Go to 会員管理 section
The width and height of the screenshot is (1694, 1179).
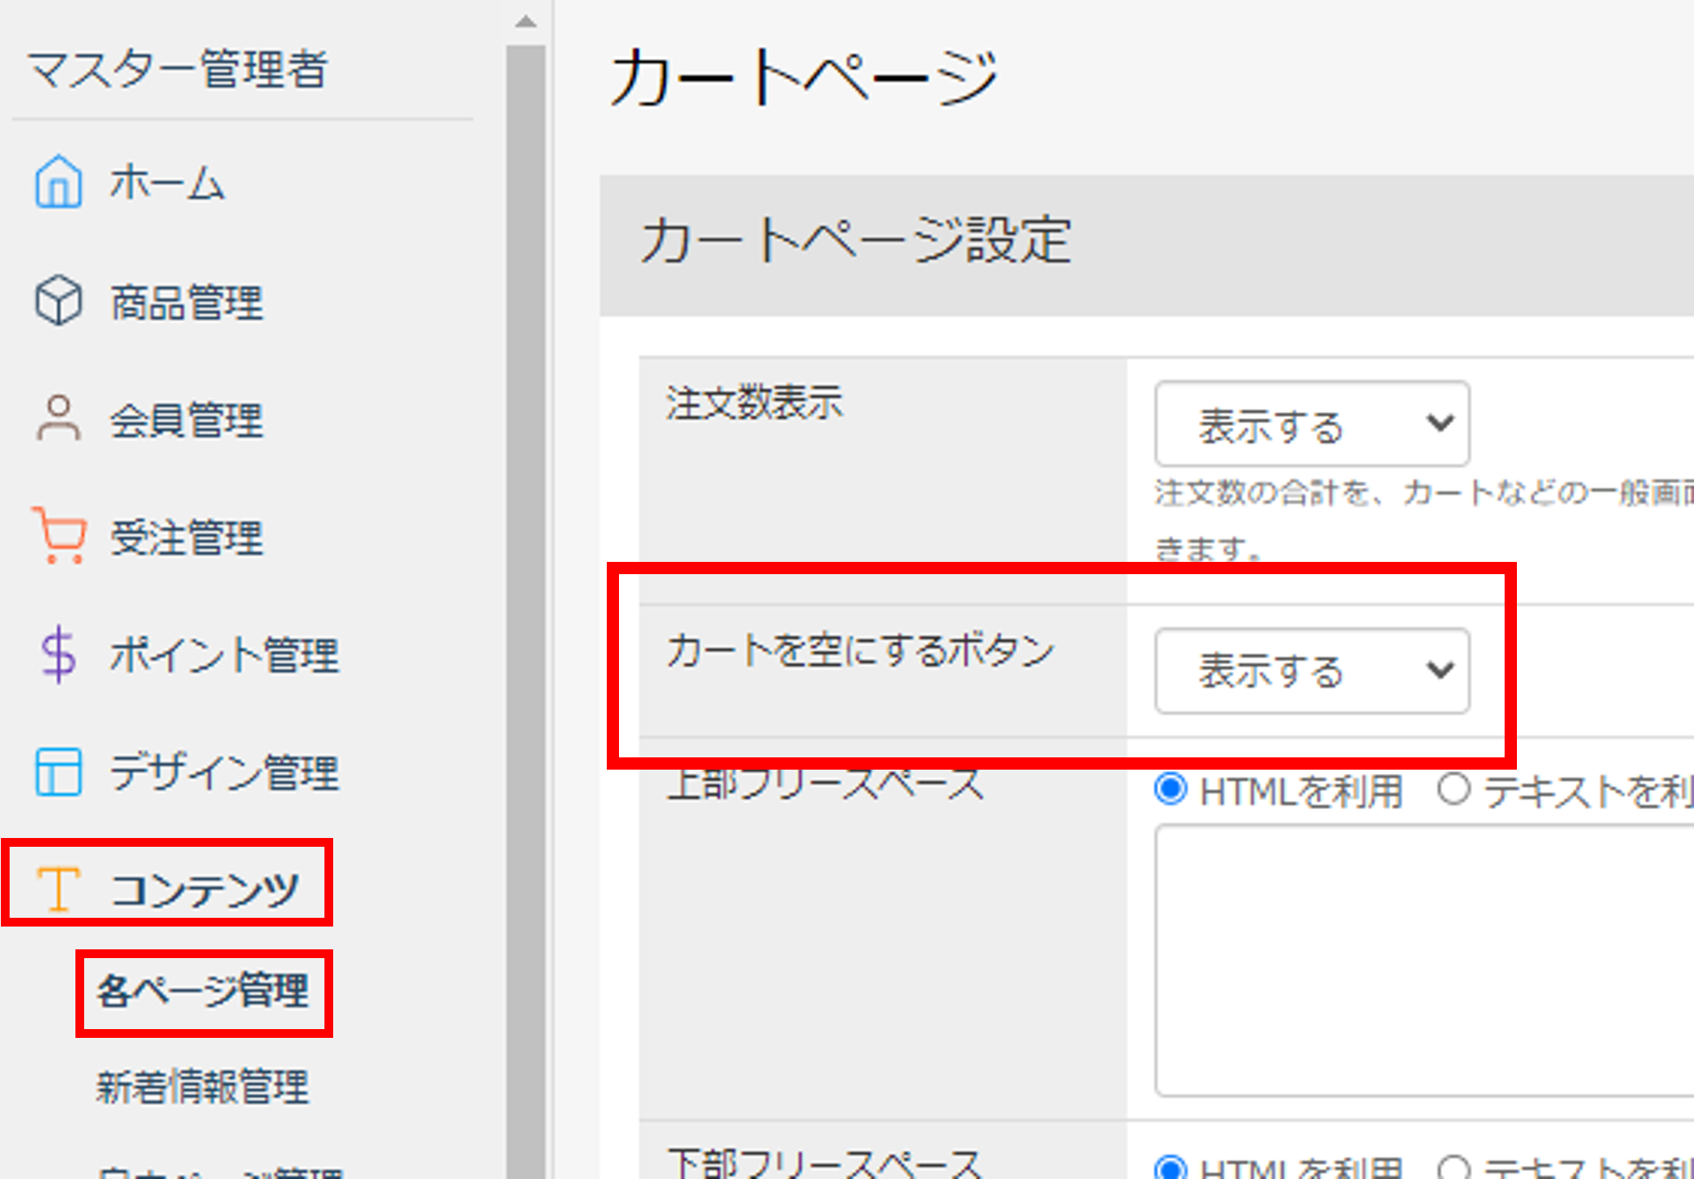[x=187, y=420]
